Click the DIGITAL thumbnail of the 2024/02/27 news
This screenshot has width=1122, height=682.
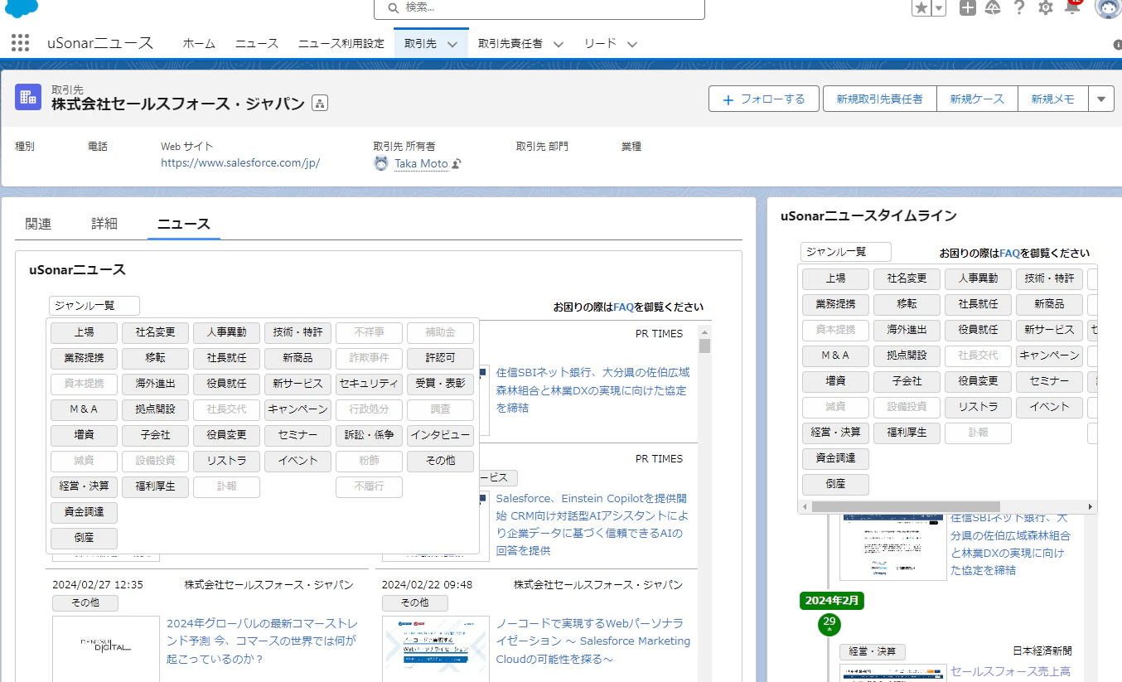pyautogui.click(x=106, y=648)
